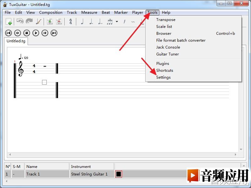Click the Redo arrow icon
Image resolution: width=251 pixels, height=188 pixels.
pyautogui.click(x=29, y=21)
